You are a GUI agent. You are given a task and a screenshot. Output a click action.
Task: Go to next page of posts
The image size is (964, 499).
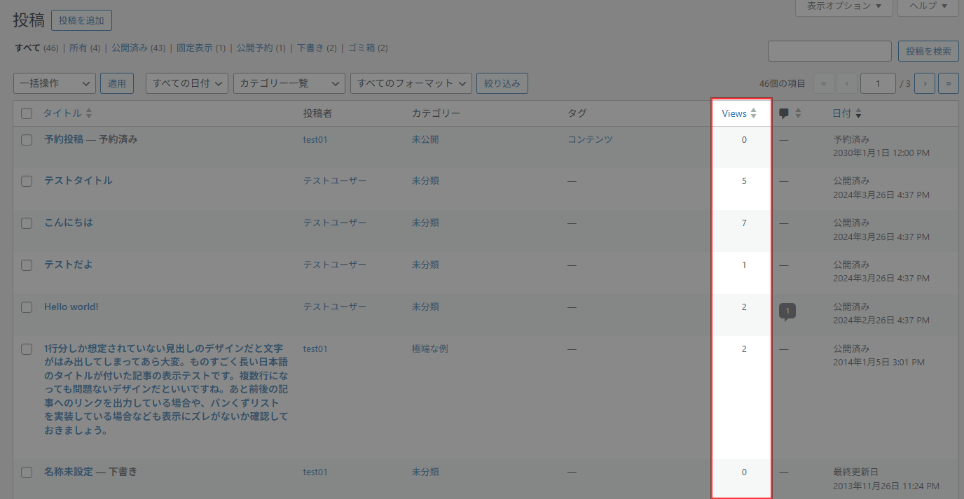(925, 83)
